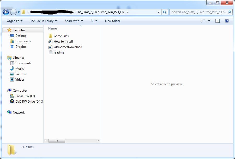Click the Forward navigation arrow
The width and height of the screenshot is (235, 159).
point(13,12)
